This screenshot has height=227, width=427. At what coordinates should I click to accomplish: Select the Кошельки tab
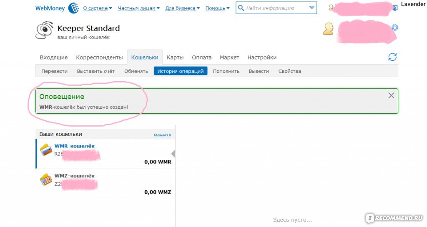[145, 57]
